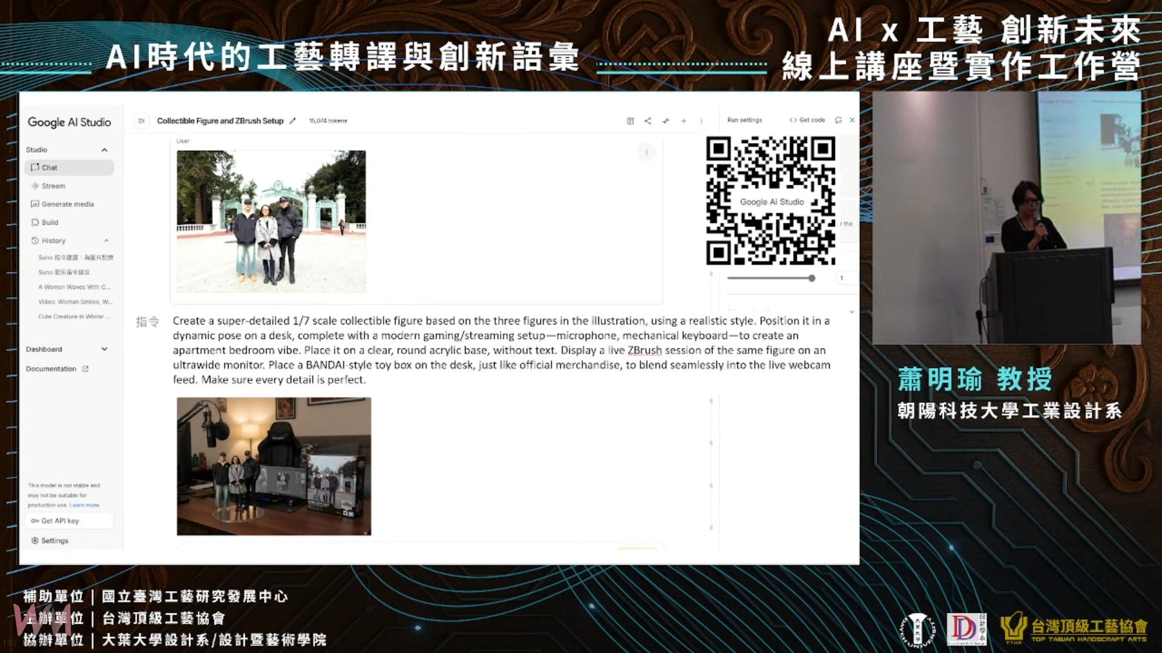Expand the run settings section chevron

coord(852,312)
